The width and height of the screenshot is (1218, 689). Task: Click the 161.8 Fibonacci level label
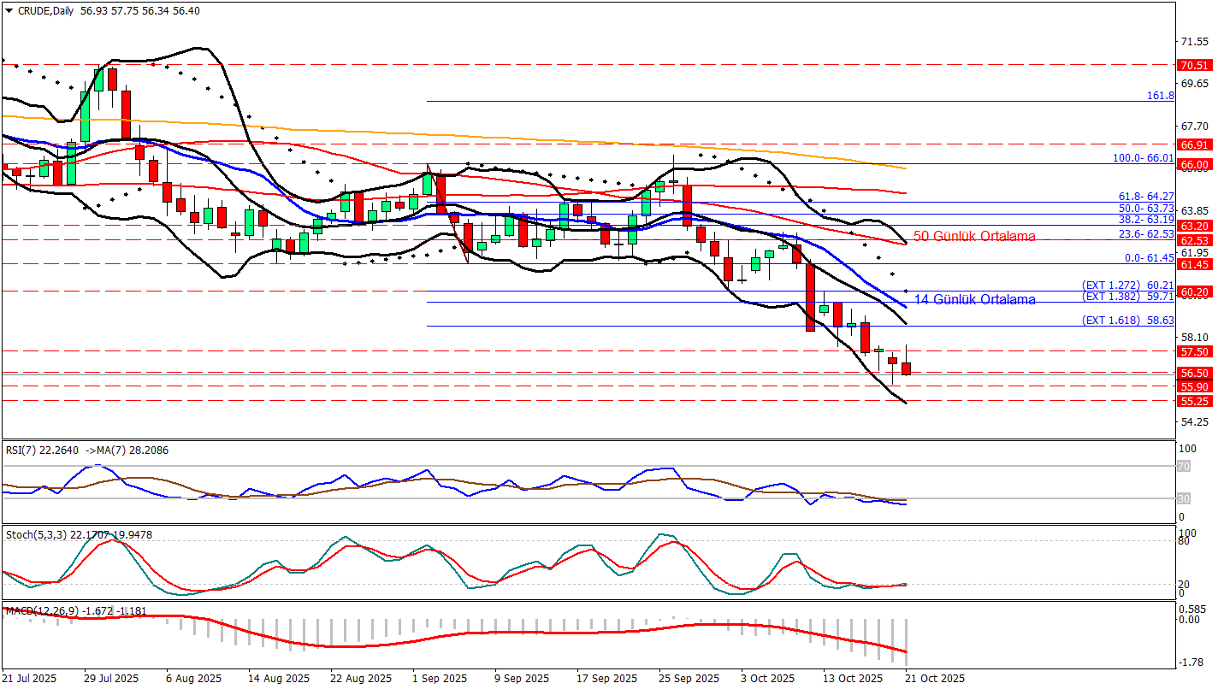point(1160,97)
